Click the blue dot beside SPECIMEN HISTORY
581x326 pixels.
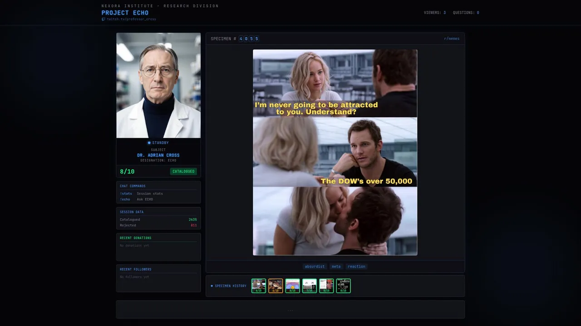(x=212, y=286)
